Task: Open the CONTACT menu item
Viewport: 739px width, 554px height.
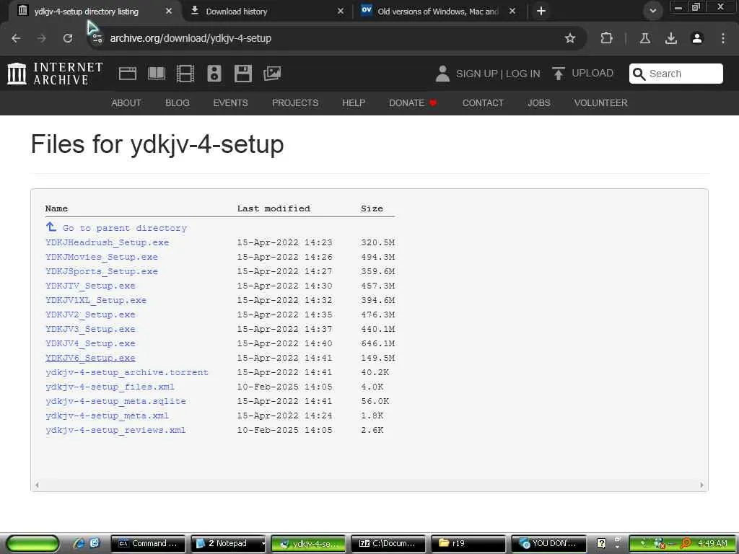Action: click(x=483, y=102)
